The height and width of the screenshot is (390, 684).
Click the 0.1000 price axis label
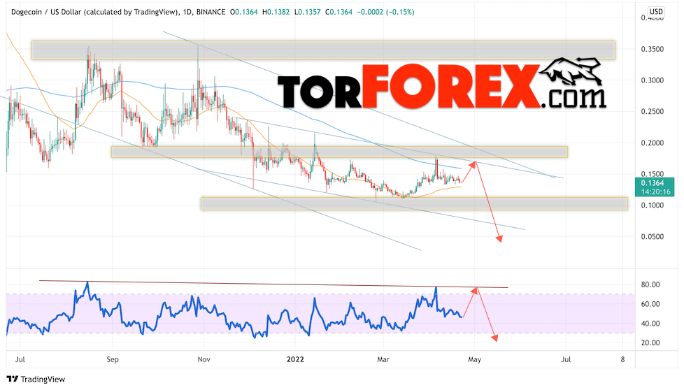click(x=652, y=205)
